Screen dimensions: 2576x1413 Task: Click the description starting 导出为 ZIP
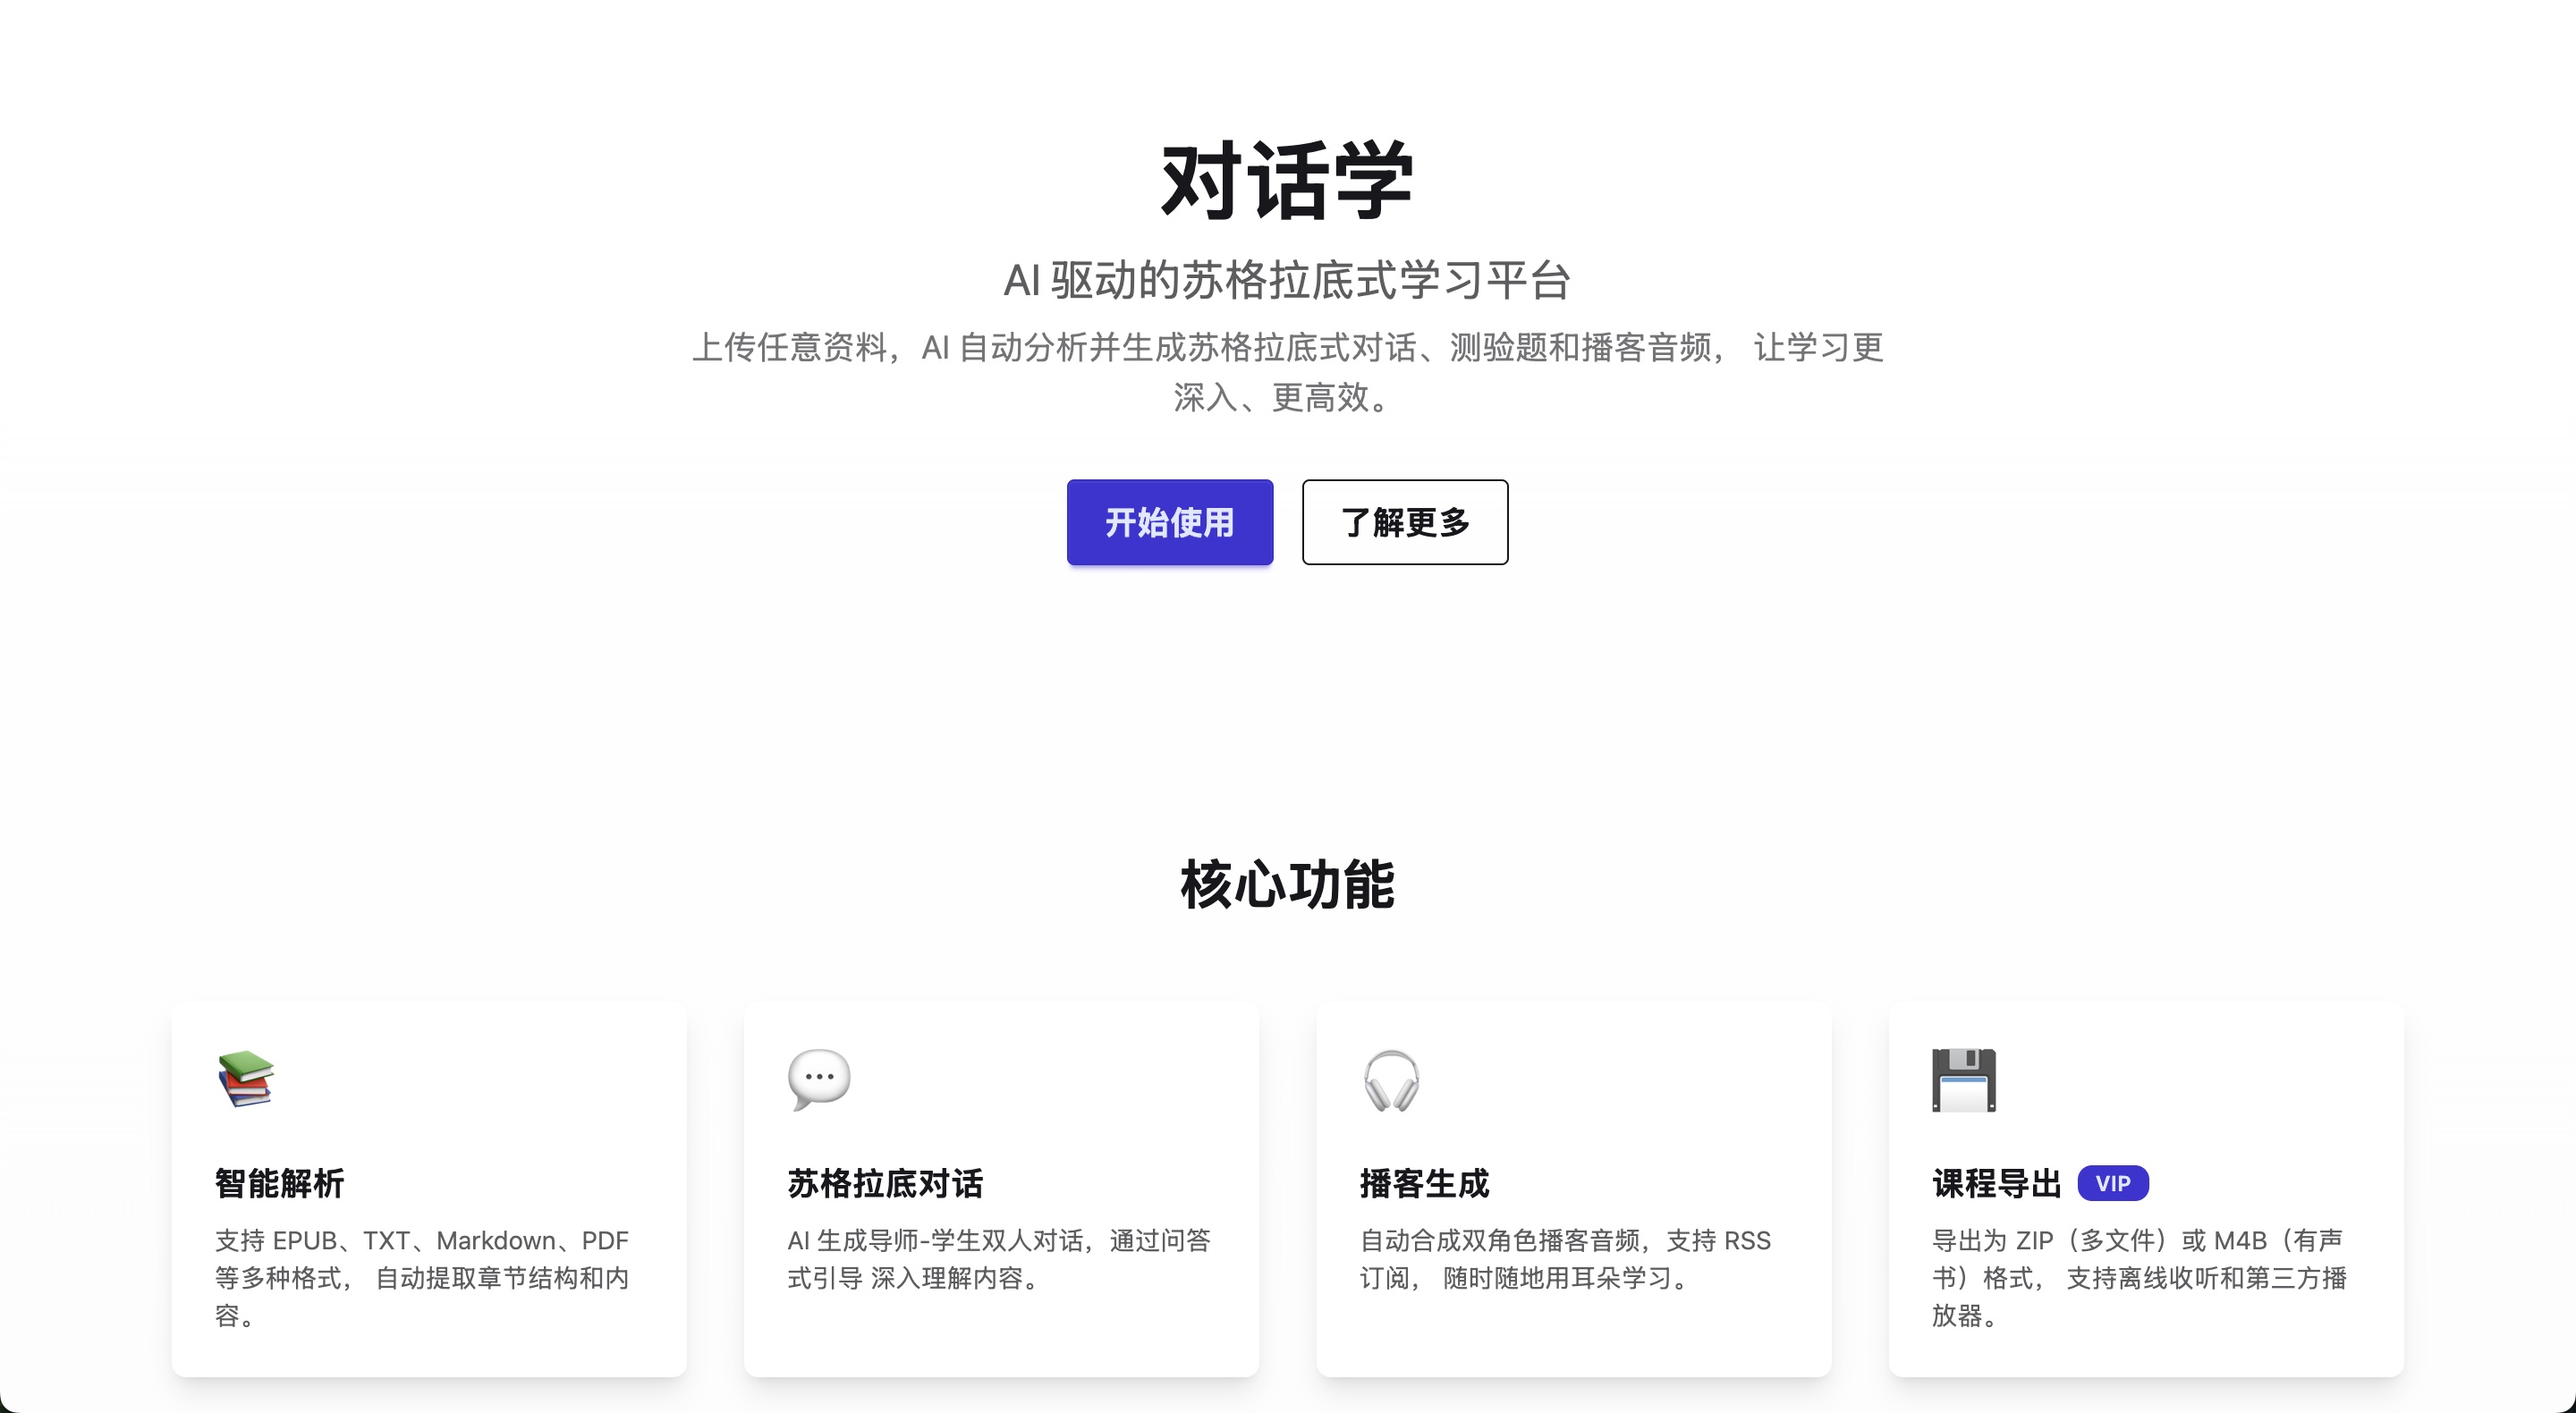coord(2139,1277)
